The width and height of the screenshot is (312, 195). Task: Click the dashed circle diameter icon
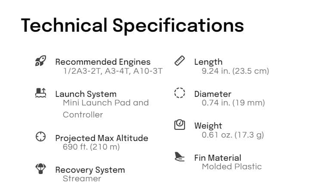[x=179, y=93]
